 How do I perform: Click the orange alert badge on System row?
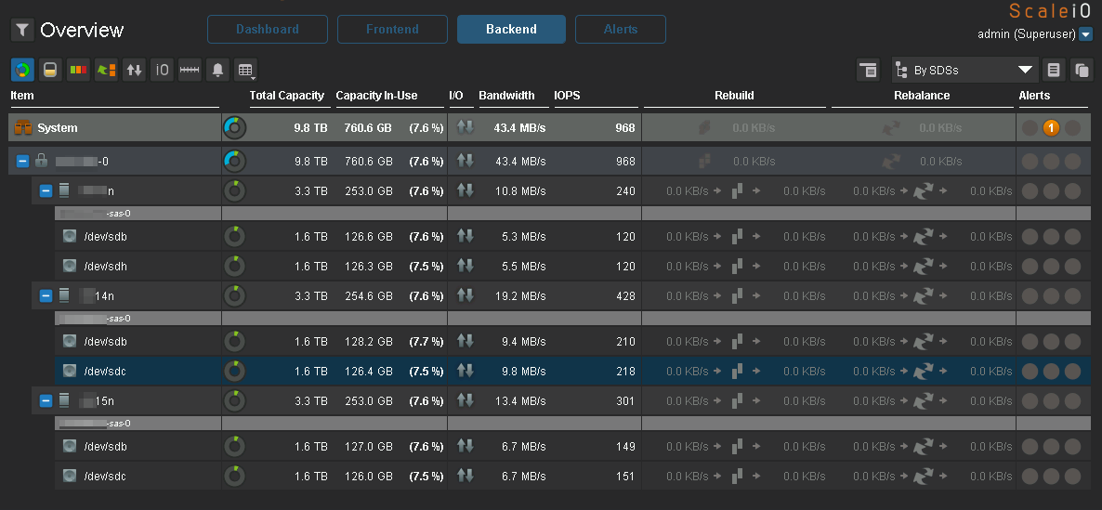[1051, 128]
